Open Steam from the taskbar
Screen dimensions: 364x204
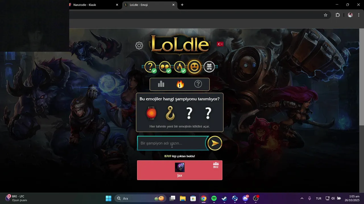(224, 198)
